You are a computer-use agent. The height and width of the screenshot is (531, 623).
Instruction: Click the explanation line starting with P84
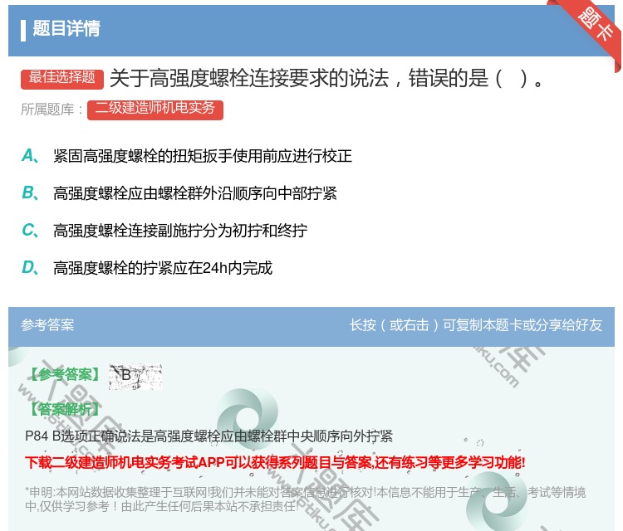tap(208, 436)
